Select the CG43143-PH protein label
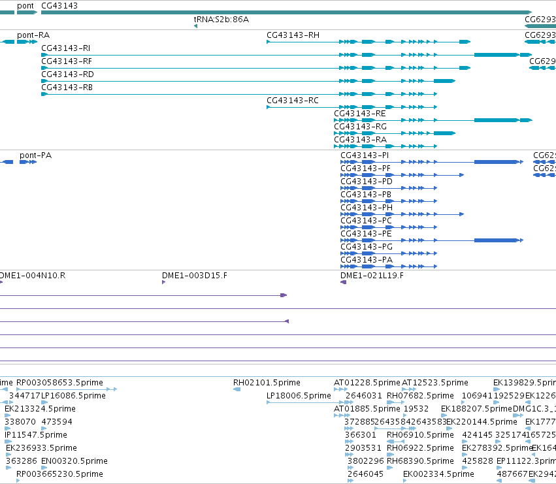This screenshot has width=556, height=484. pyautogui.click(x=367, y=208)
